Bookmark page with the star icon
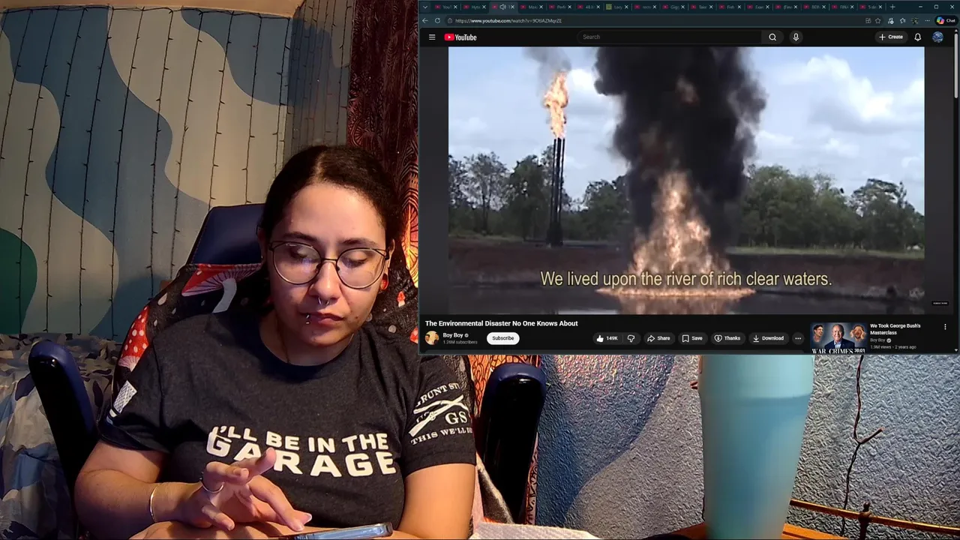This screenshot has height=540, width=960. (x=877, y=20)
